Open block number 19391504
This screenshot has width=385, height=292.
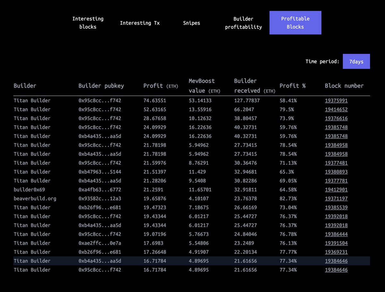[336, 243]
